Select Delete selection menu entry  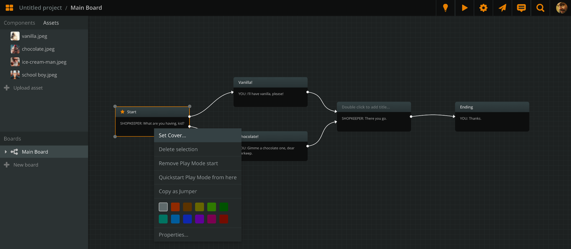tap(178, 149)
